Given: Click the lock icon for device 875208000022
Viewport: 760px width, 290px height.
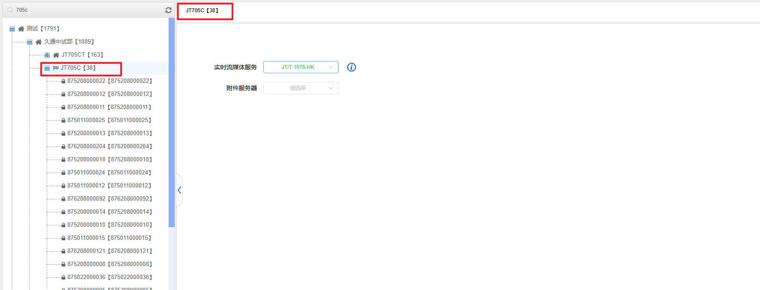Looking at the screenshot, I should tap(63, 81).
